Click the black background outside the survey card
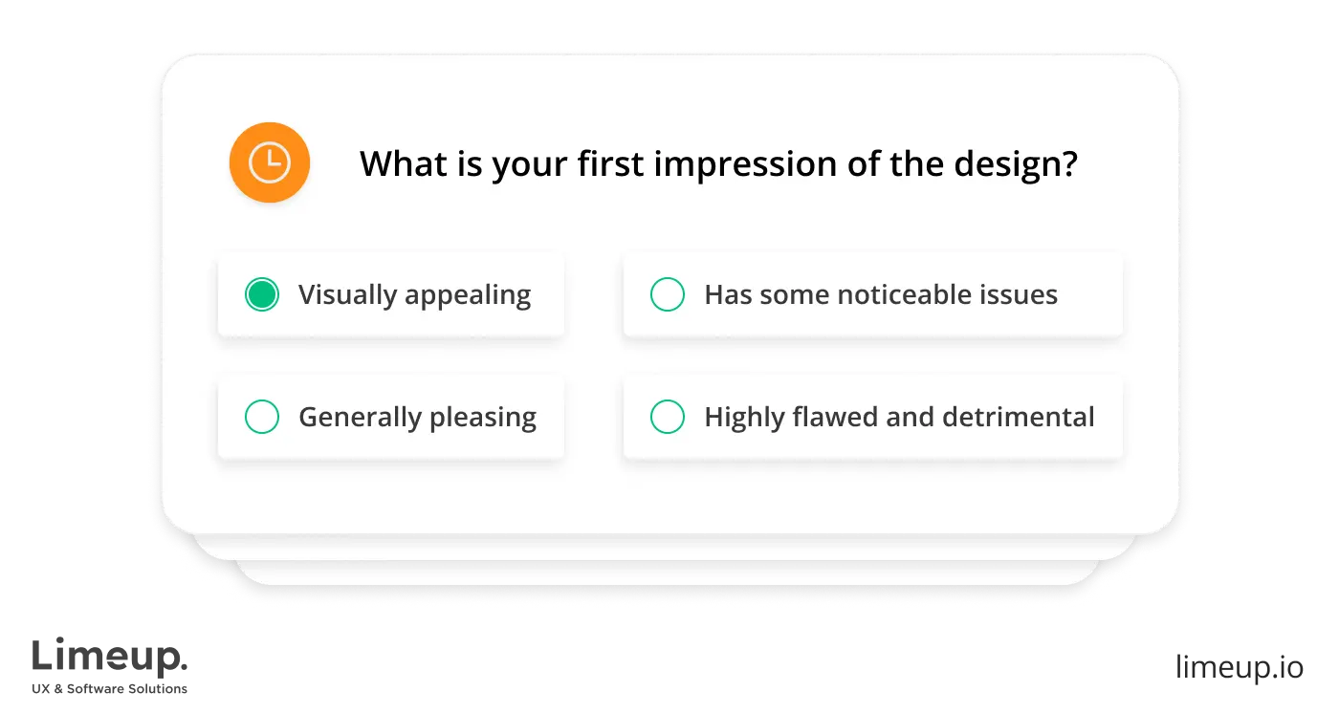1339x713 pixels. 77,287
